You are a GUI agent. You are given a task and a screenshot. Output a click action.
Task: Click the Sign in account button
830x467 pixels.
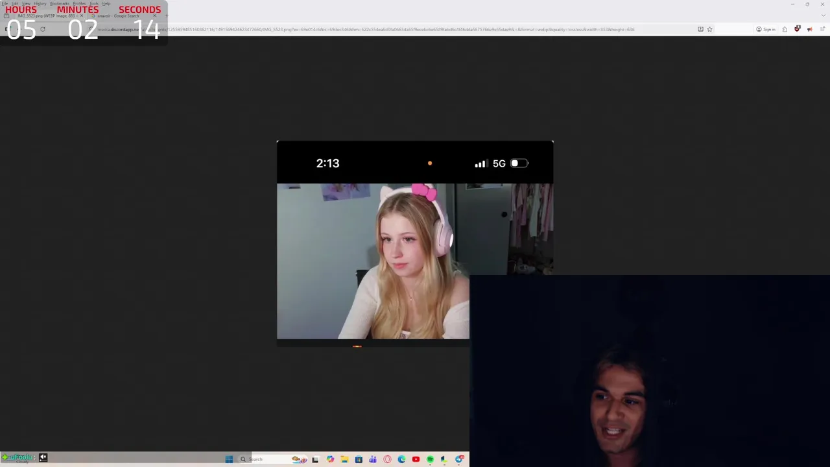766,29
